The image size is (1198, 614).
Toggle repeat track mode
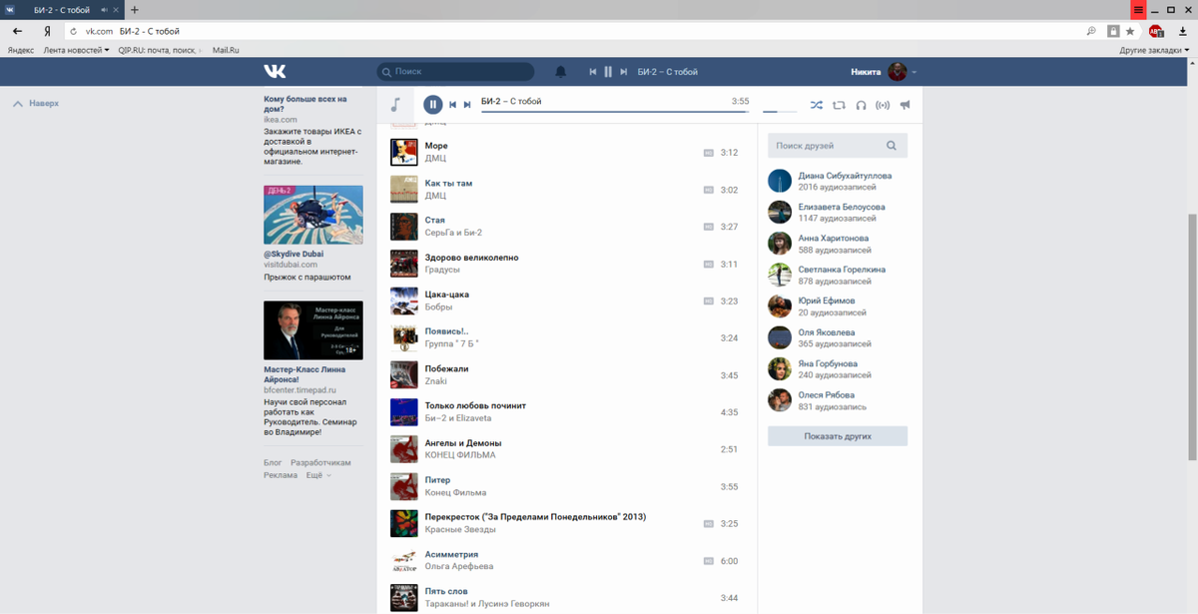point(839,104)
